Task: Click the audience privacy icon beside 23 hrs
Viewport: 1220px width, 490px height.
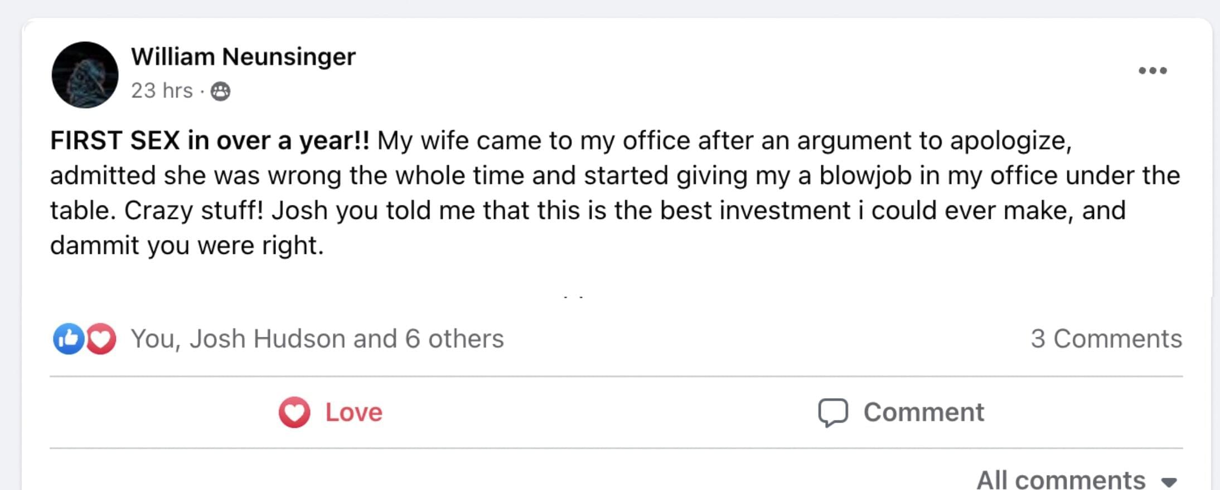Action: click(220, 91)
